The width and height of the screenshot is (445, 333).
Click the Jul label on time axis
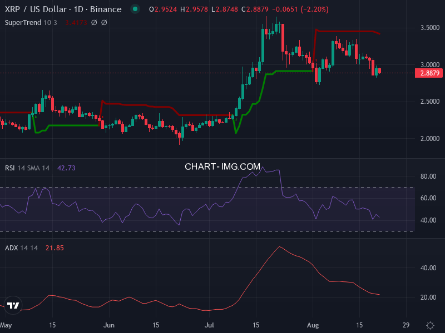point(209,325)
